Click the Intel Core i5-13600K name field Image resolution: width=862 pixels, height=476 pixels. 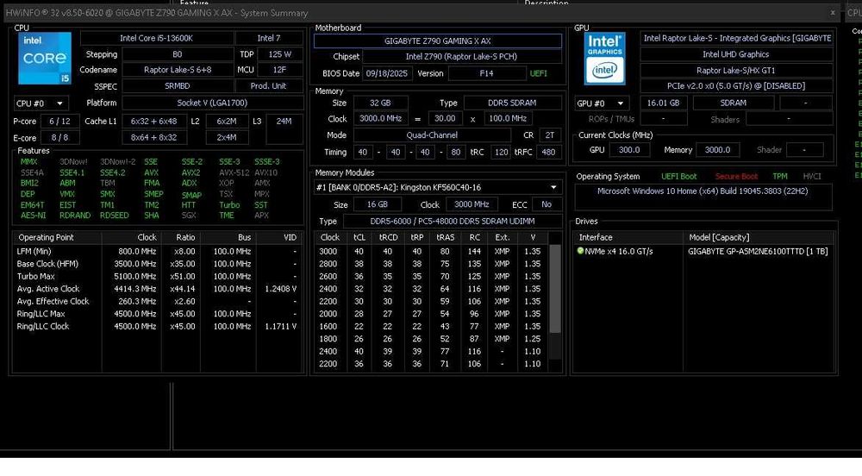(157, 38)
